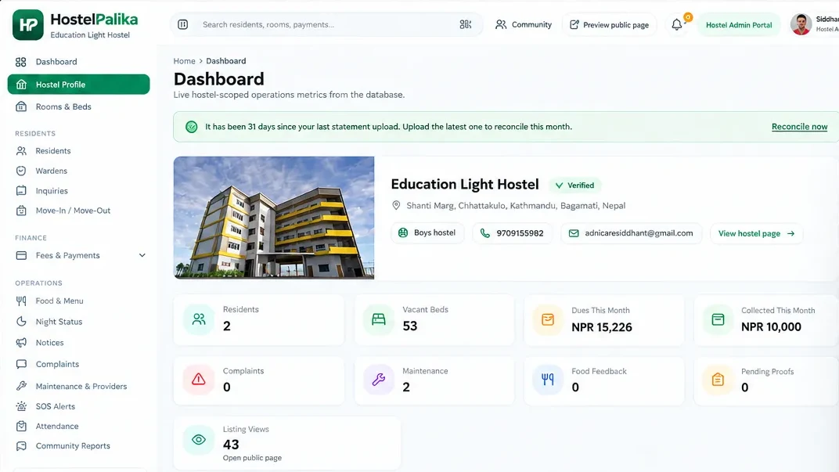Click the Community button in header

524,24
